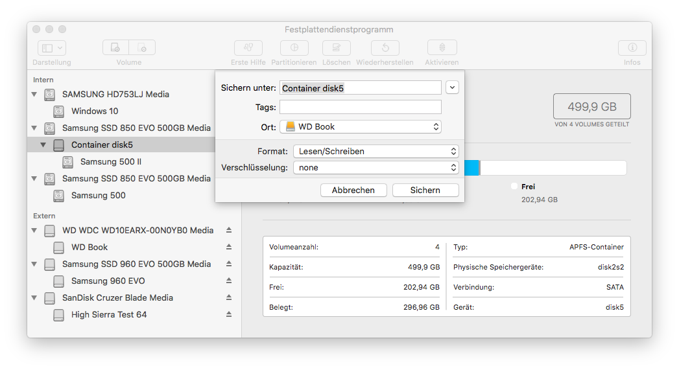679x370 pixels.
Task: Open the Ort location dropdown
Action: click(361, 127)
